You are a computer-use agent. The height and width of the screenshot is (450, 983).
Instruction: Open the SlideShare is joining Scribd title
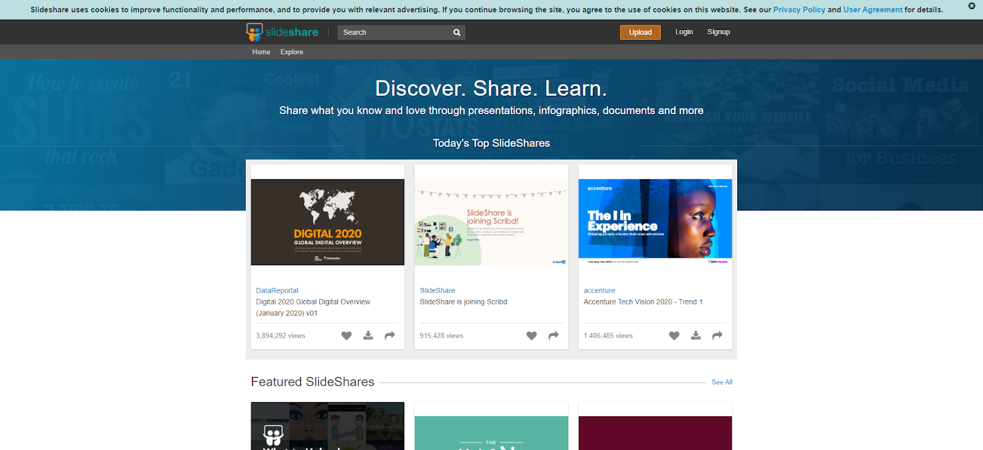[x=463, y=302]
